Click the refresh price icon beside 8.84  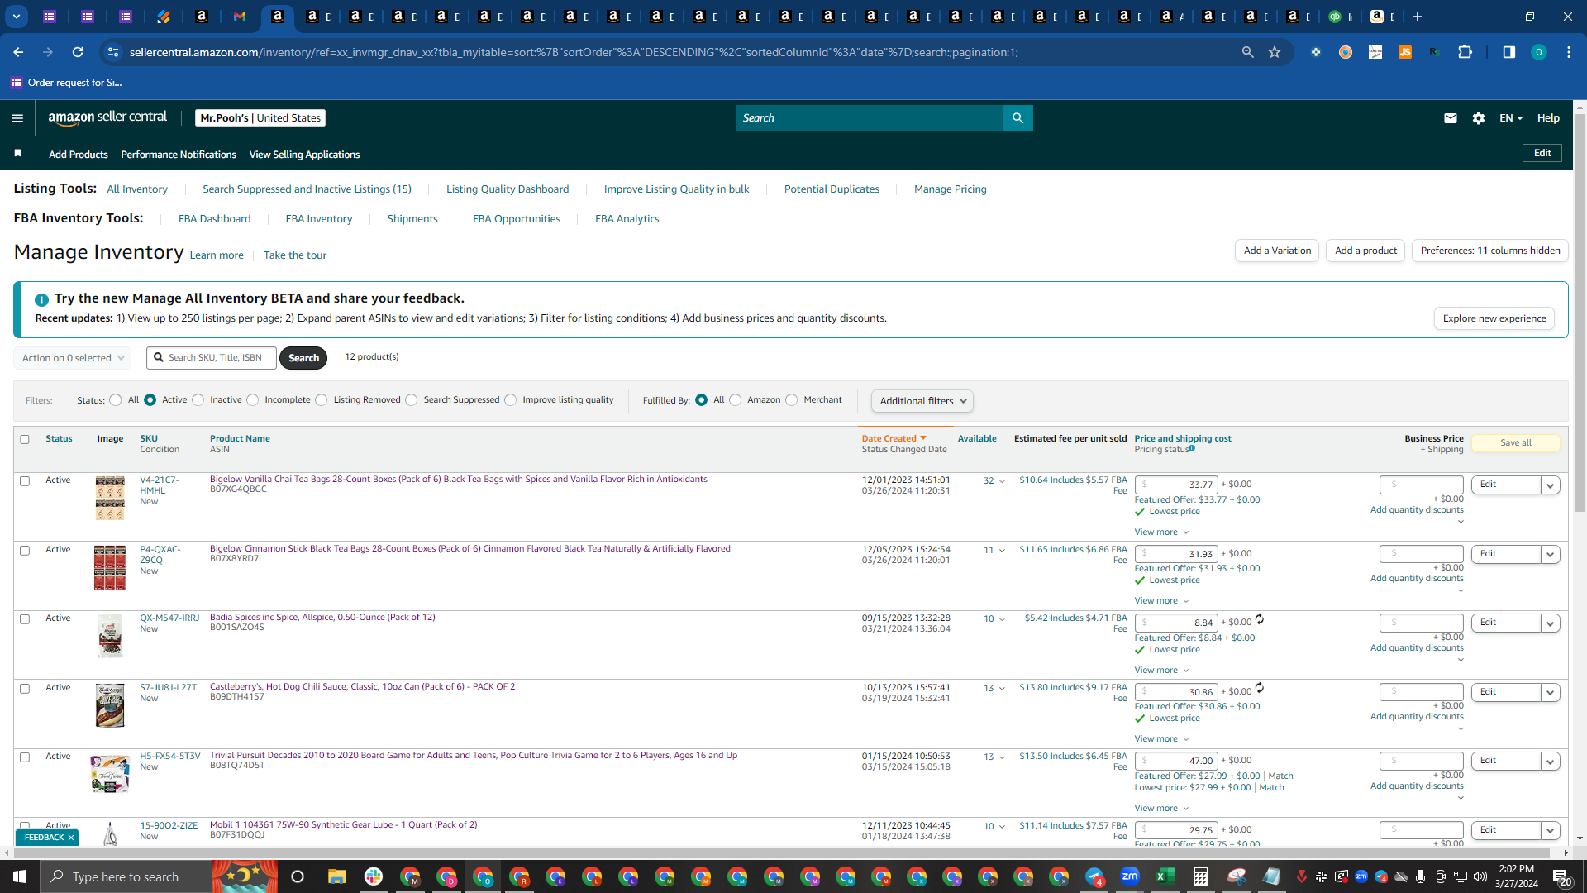point(1260,619)
